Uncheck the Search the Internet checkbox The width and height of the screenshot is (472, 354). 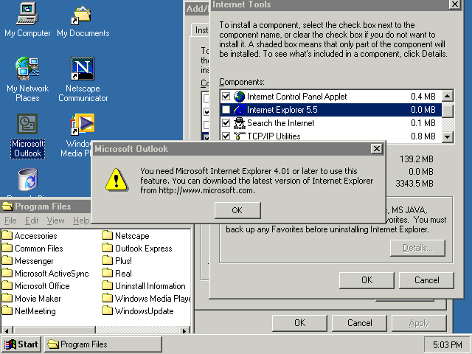226,123
